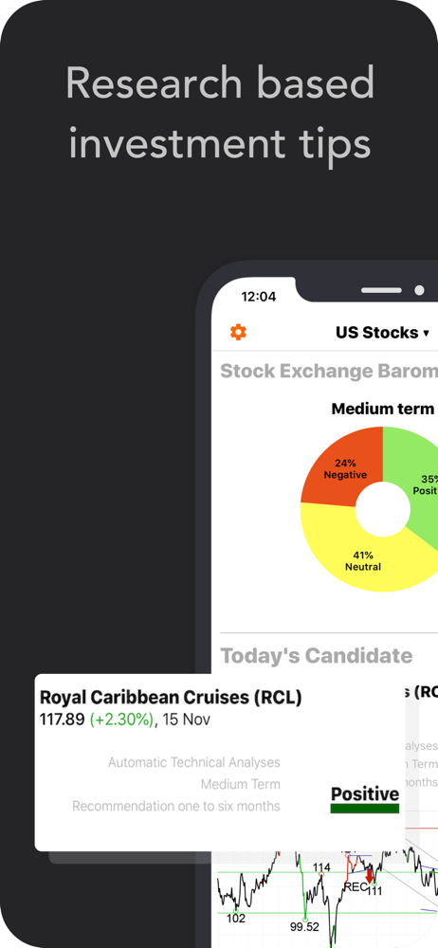Select the Automatic Technical Analyses text
Image resolution: width=438 pixels, height=948 pixels.
pos(194,762)
